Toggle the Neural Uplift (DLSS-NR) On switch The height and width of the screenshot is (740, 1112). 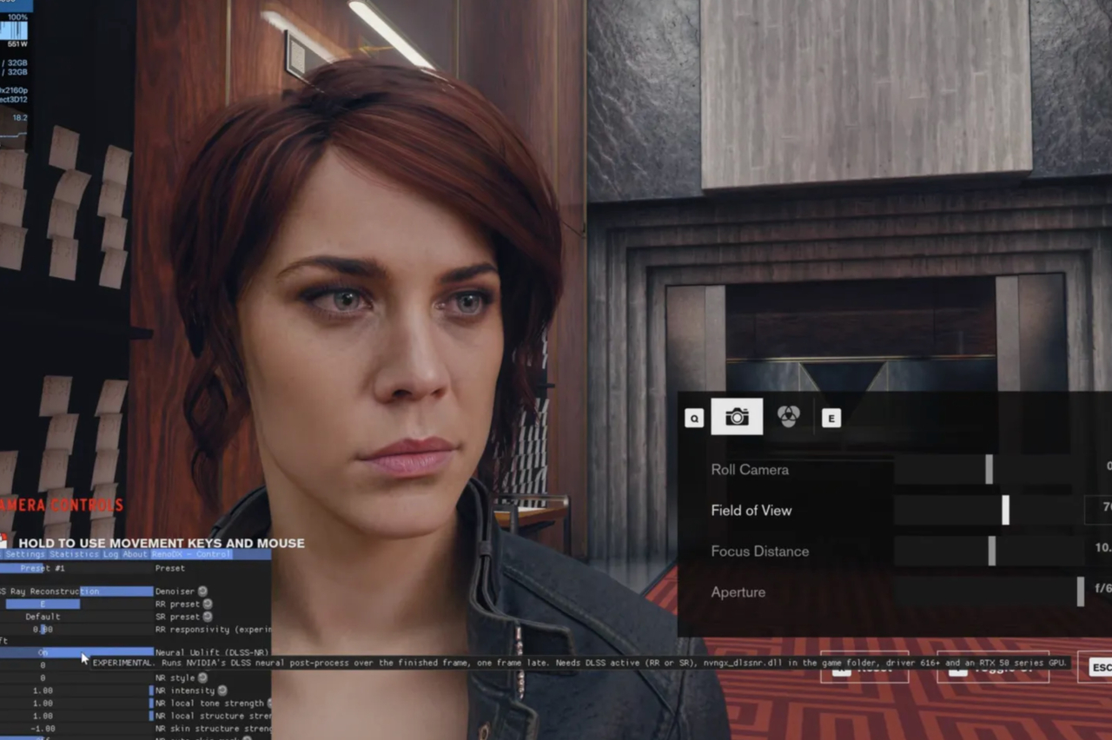point(76,652)
